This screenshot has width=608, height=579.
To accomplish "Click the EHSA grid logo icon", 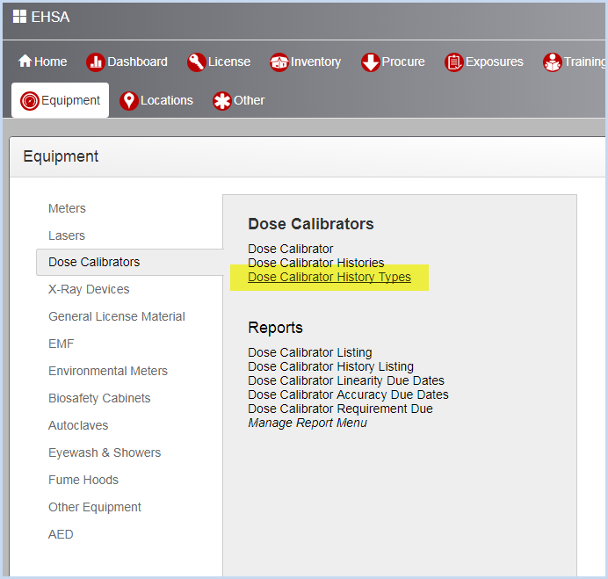I will 19,17.
